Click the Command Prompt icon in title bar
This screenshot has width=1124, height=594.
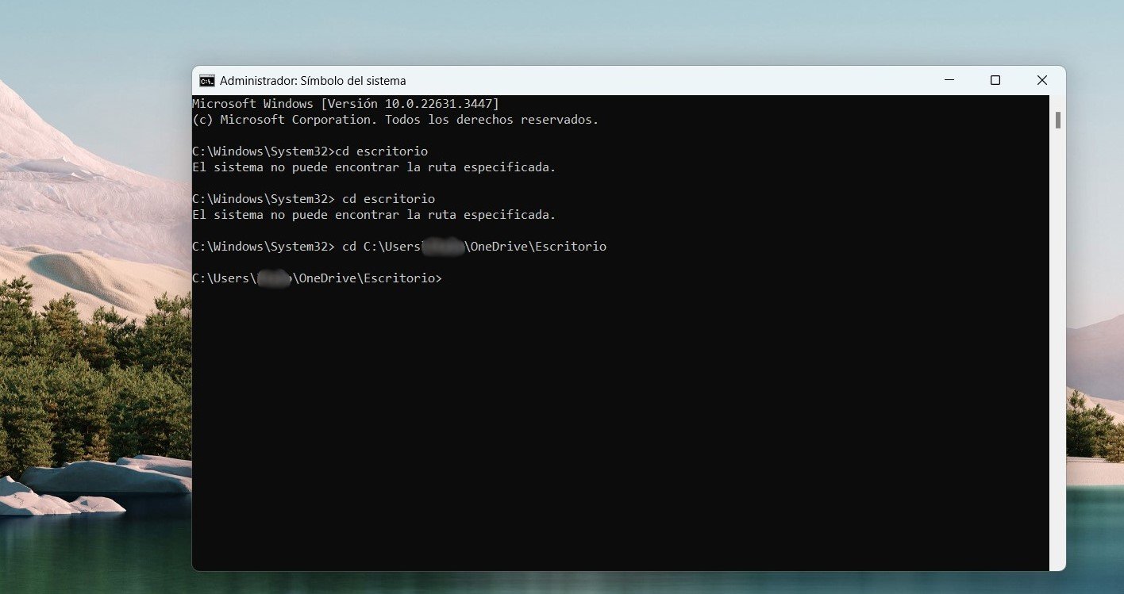pyautogui.click(x=206, y=80)
